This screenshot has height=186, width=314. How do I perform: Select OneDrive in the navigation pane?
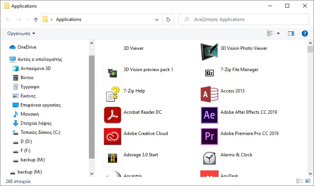point(27,47)
